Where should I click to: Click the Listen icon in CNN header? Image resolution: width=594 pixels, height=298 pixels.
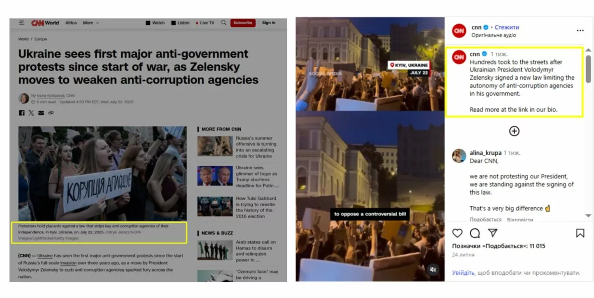[173, 23]
